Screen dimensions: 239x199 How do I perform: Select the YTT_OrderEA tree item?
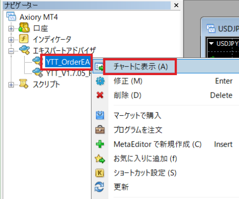[x=68, y=62]
